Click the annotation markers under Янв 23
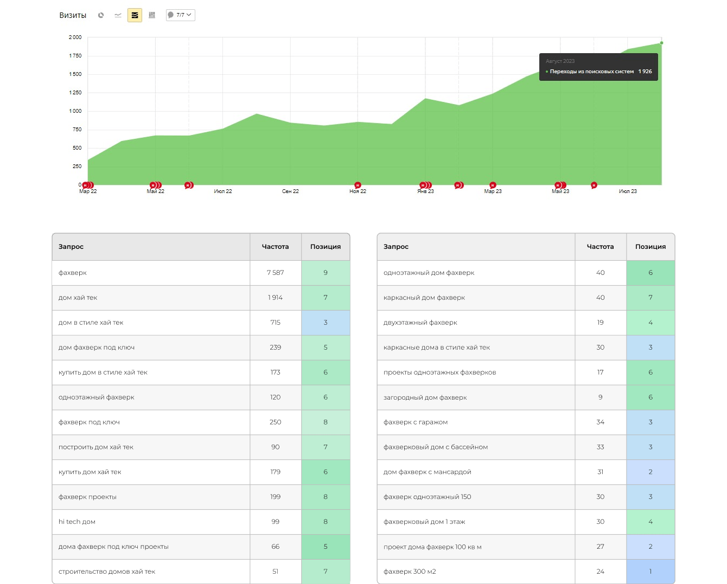727x584 pixels. point(426,185)
